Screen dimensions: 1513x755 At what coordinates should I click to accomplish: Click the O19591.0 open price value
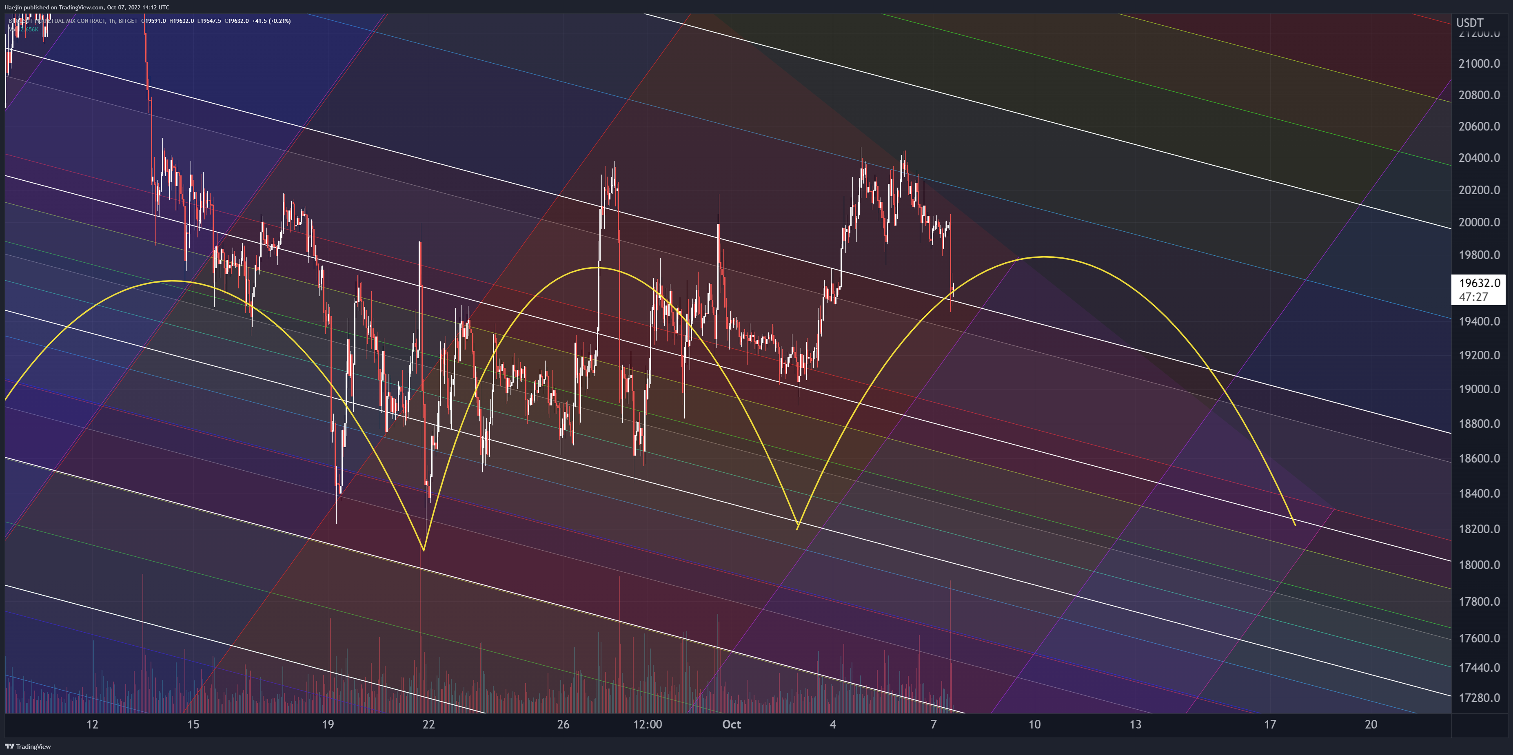click(153, 21)
